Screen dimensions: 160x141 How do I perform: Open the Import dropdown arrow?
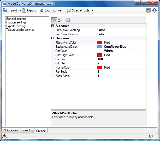20,11
